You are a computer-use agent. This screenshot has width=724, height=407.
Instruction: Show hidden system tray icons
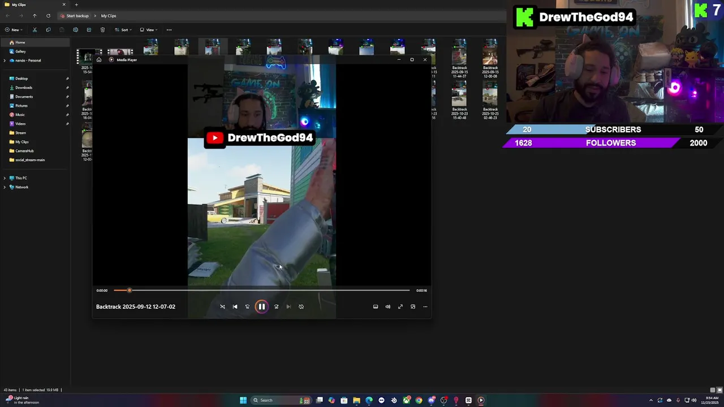tap(650, 400)
